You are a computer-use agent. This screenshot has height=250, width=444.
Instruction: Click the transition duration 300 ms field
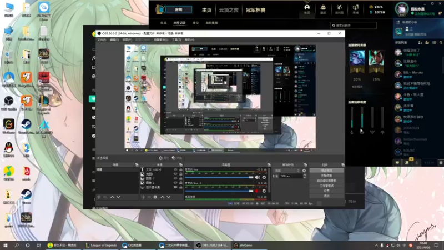[x=290, y=176]
